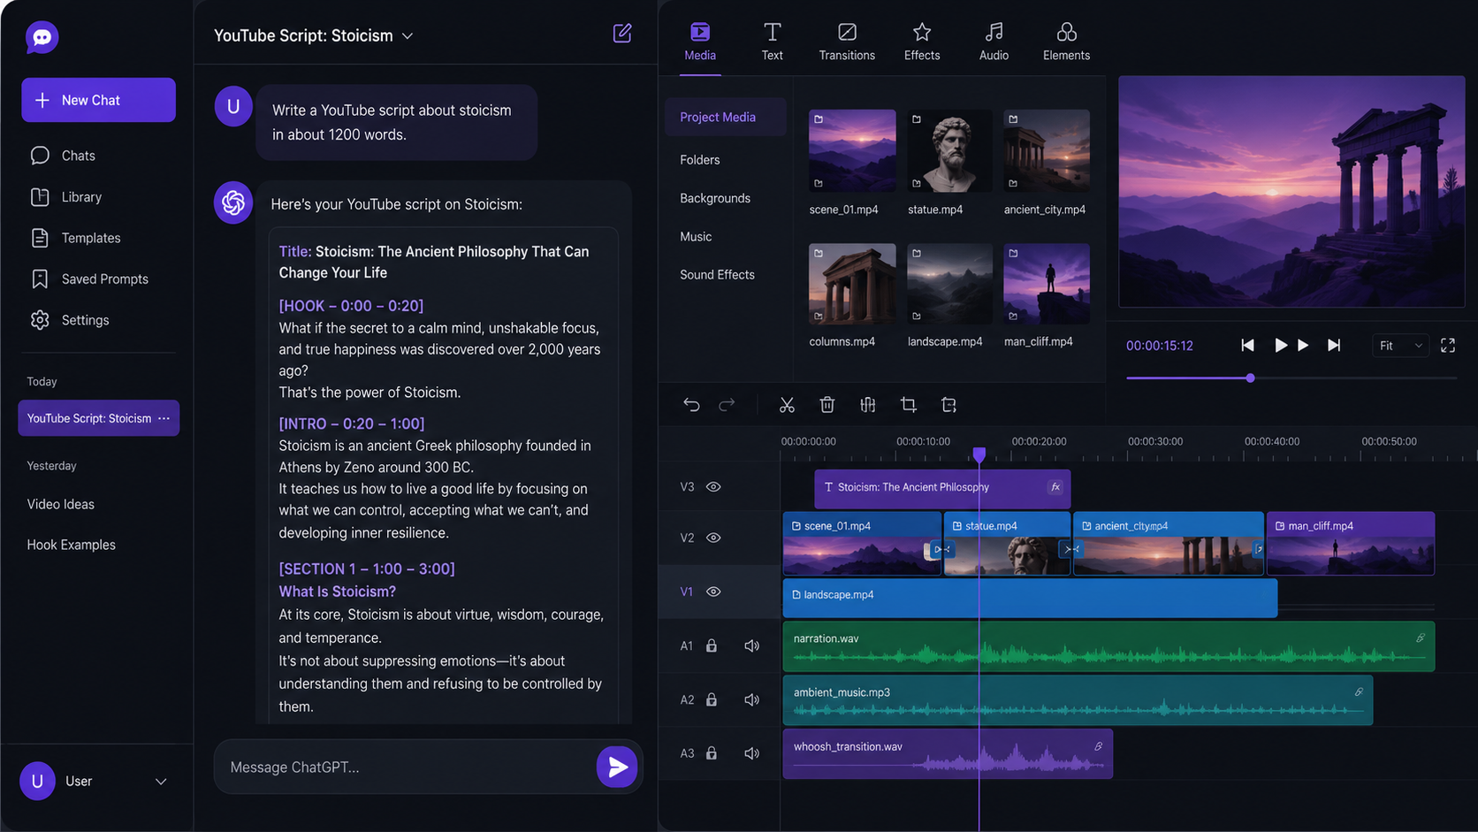Click the second play button in preview controls
Viewport: 1478px width, 832px height.
click(x=1303, y=346)
